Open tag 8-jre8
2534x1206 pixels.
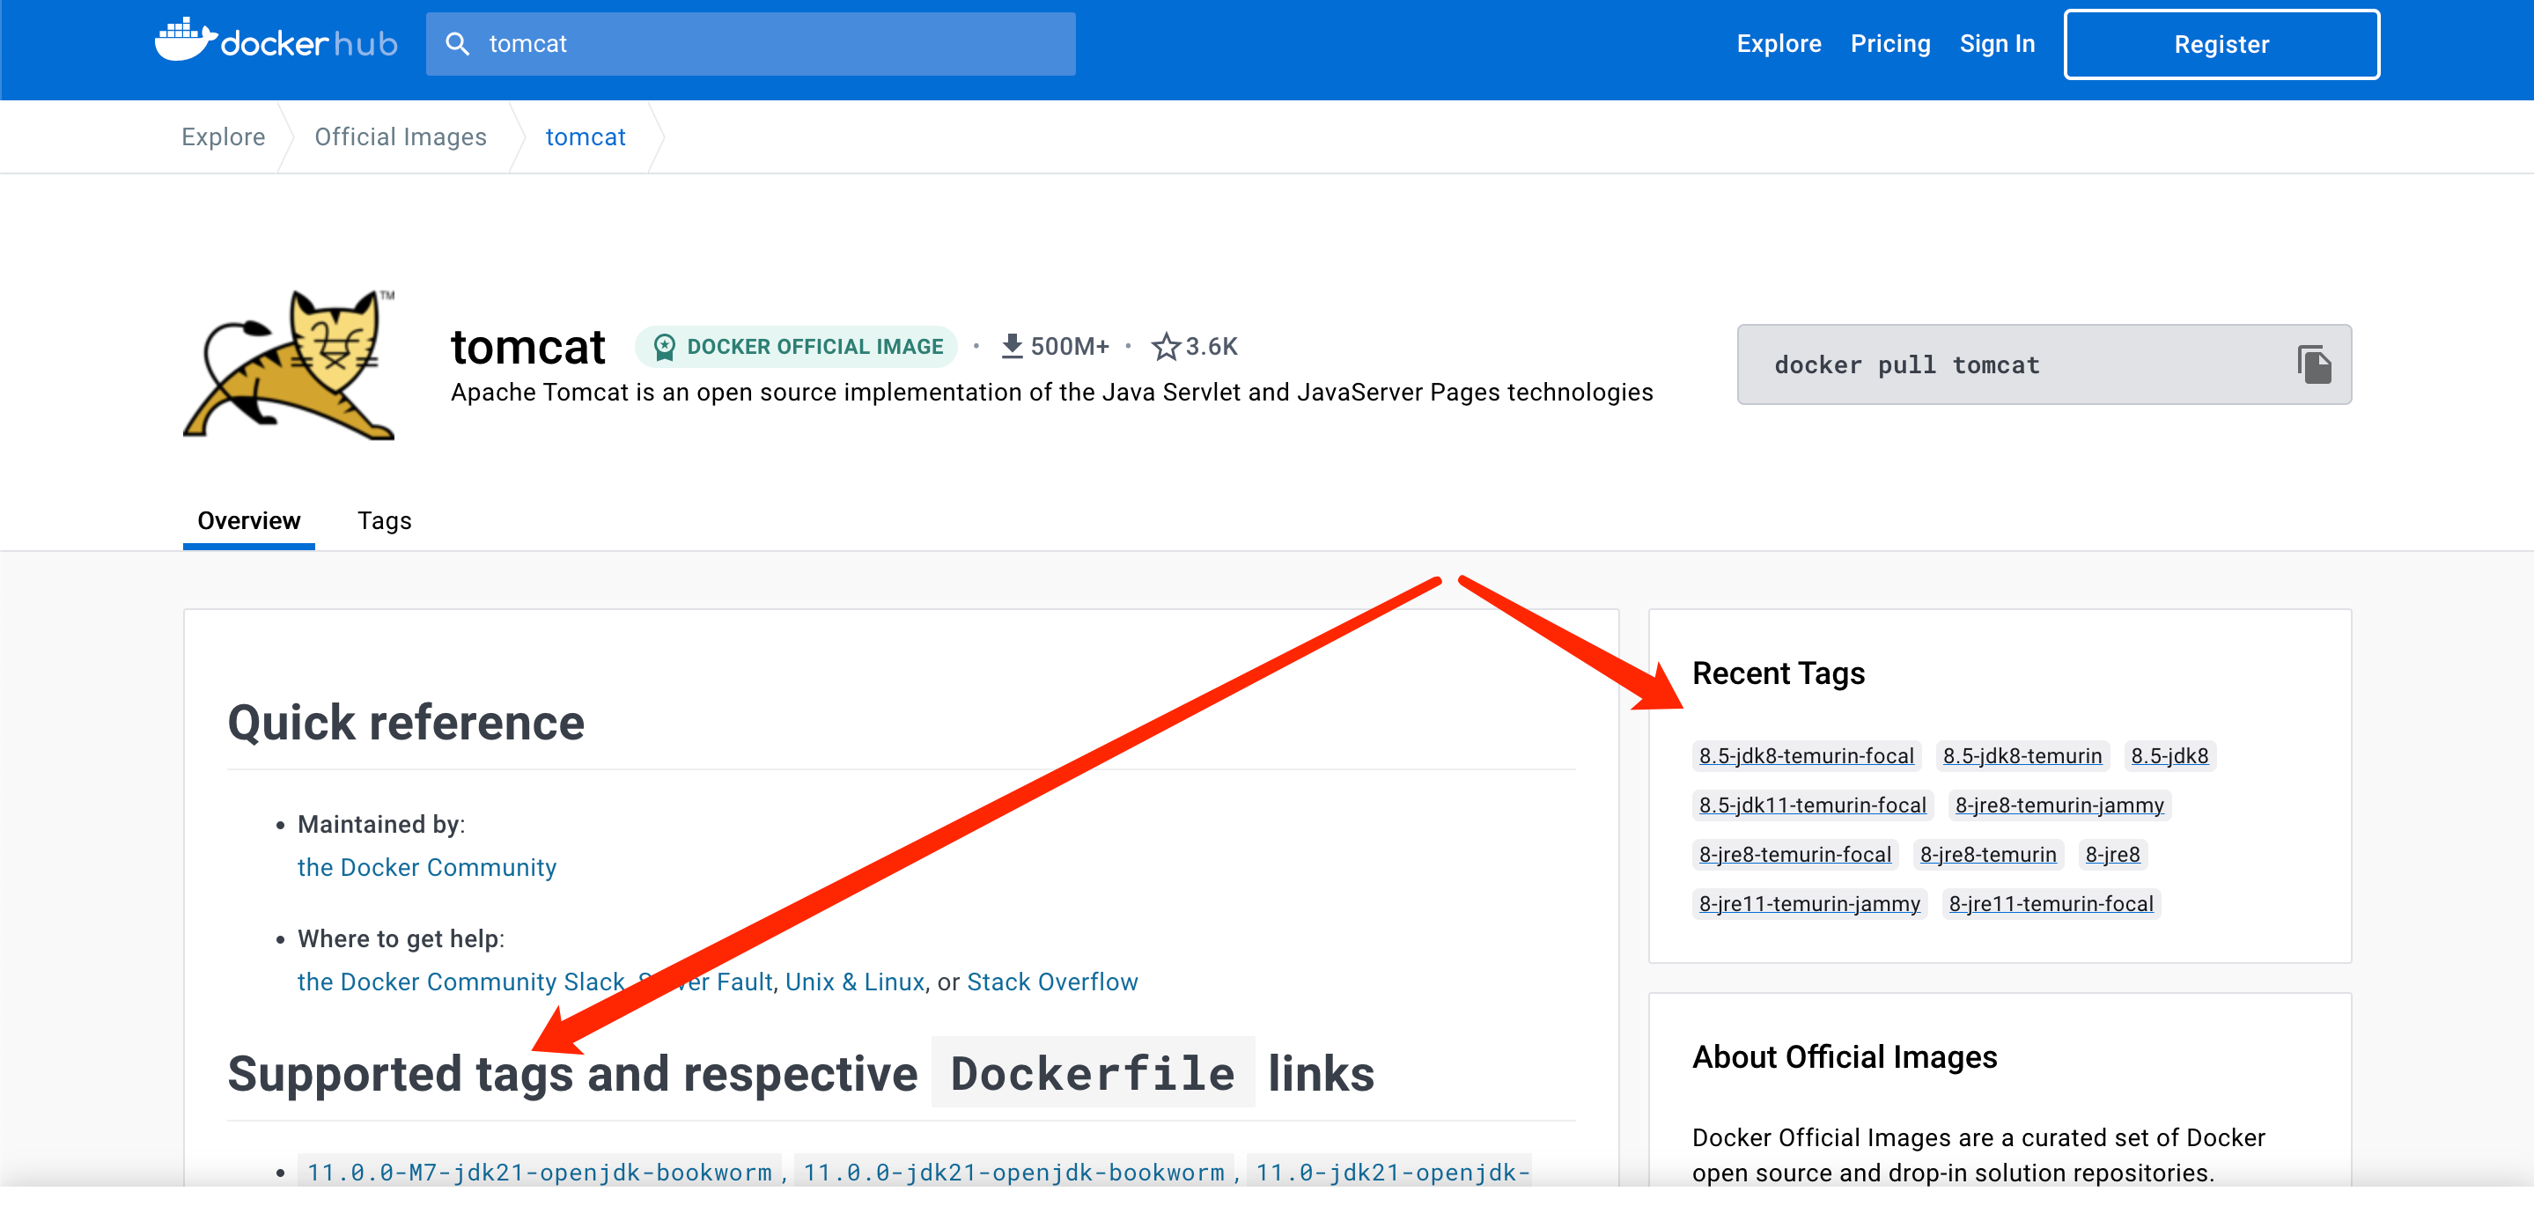[x=2112, y=854]
